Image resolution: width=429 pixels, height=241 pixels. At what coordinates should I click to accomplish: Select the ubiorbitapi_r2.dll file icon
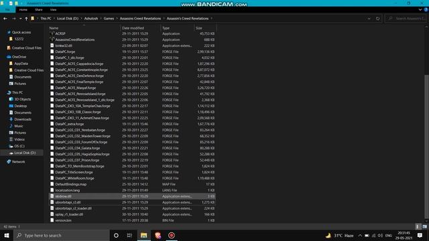tap(52, 202)
